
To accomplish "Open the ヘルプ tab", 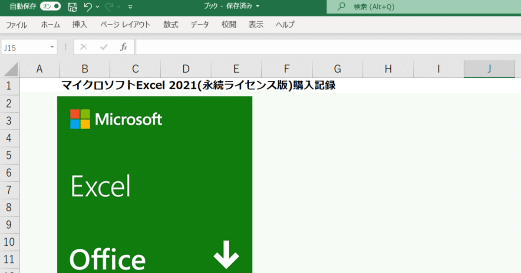I will 285,25.
